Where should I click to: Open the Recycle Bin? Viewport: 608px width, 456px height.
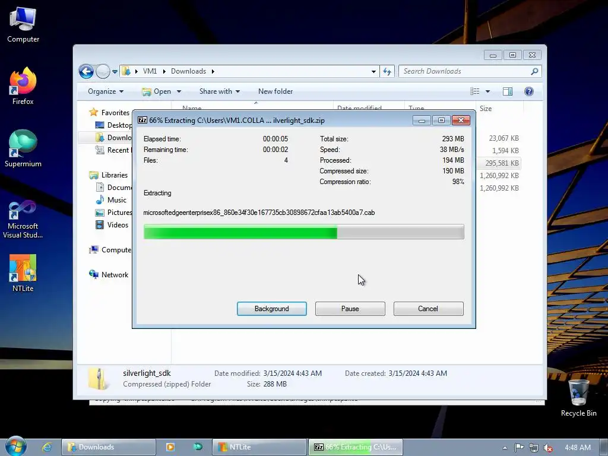pyautogui.click(x=578, y=398)
